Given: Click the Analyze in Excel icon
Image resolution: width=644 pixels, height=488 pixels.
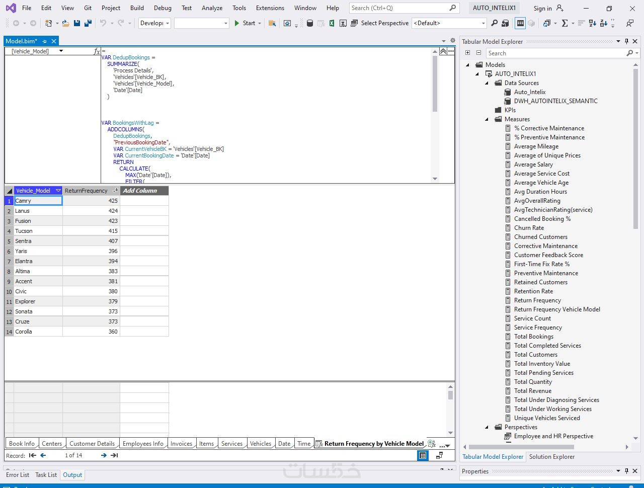Looking at the screenshot, I should (x=332, y=23).
